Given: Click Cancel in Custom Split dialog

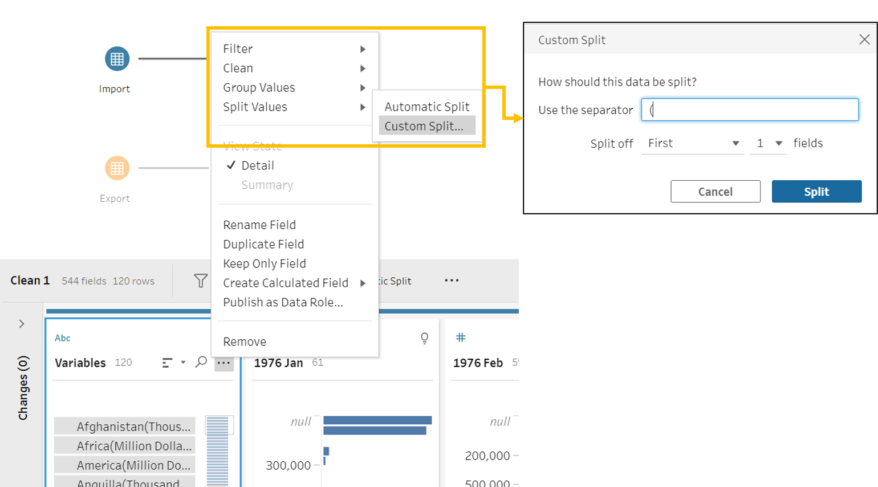Looking at the screenshot, I should pyautogui.click(x=716, y=192).
